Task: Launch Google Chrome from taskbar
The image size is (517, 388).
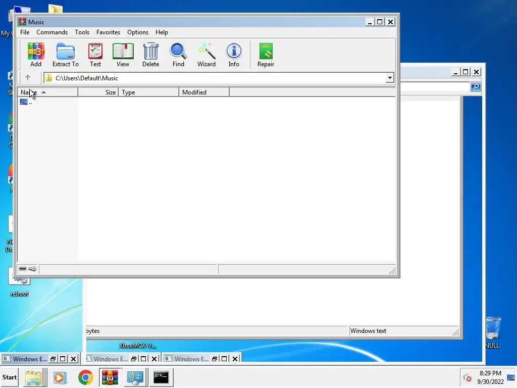Action: coord(86,377)
